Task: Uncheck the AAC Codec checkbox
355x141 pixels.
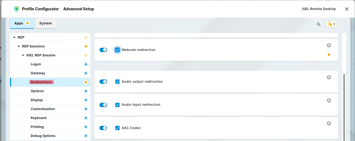Action: pos(117,128)
